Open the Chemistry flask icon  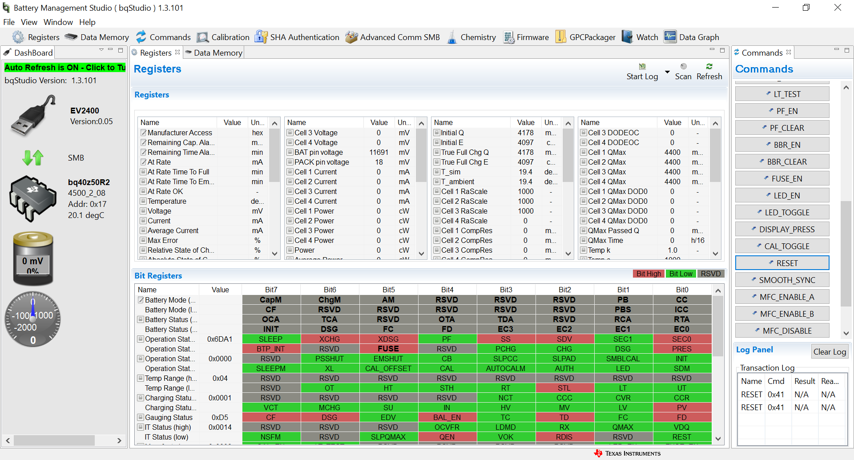452,37
